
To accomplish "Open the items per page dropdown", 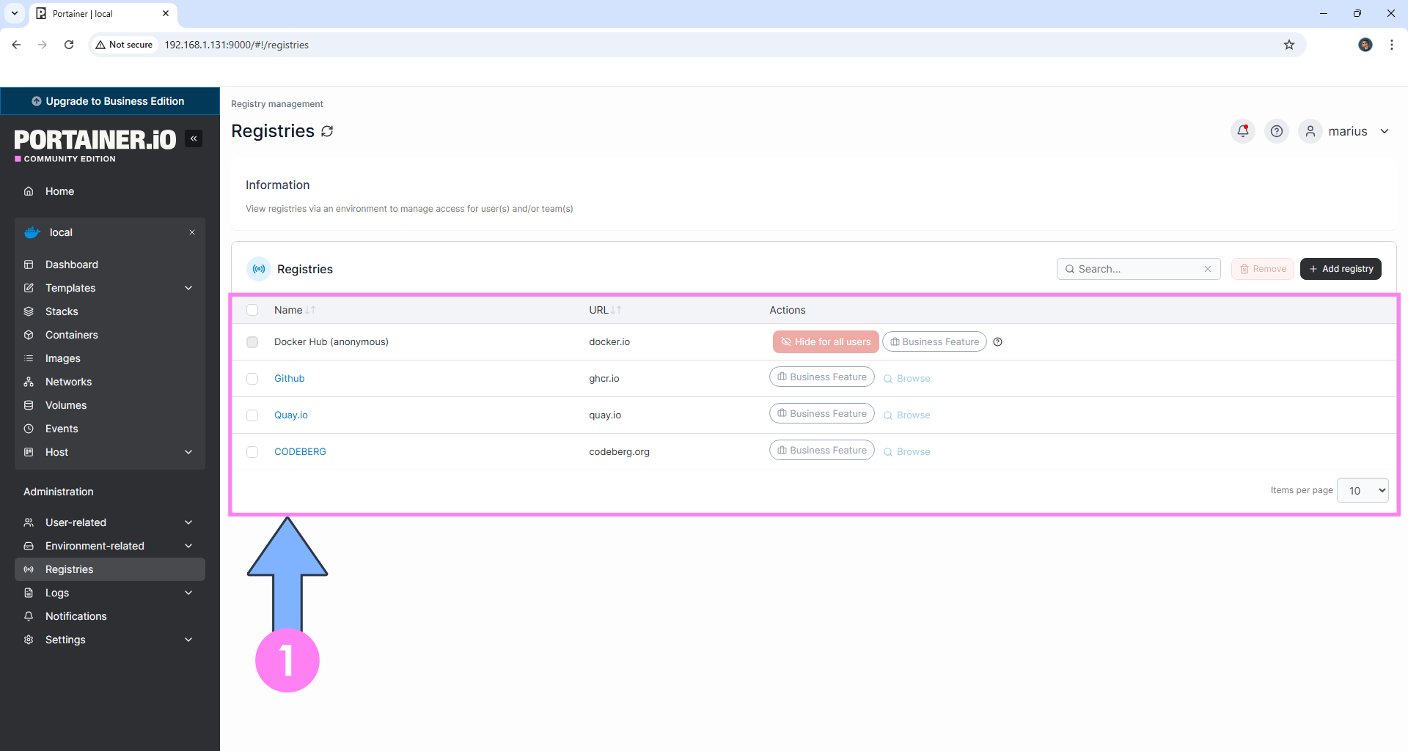I will 1362,490.
